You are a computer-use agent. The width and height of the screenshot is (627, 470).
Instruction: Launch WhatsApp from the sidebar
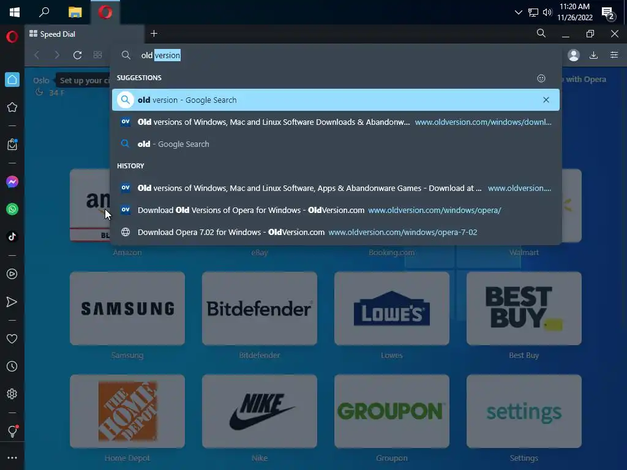(x=12, y=209)
